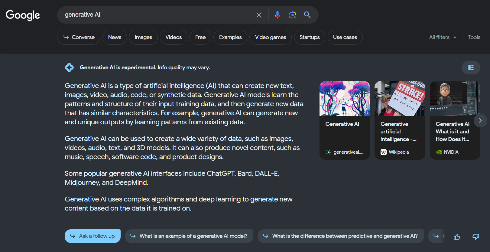Toggle the AI overview layout view

[471, 68]
